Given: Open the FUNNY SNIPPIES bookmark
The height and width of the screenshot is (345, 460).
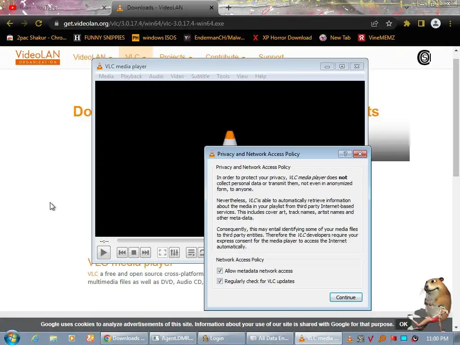Looking at the screenshot, I should coord(99,38).
